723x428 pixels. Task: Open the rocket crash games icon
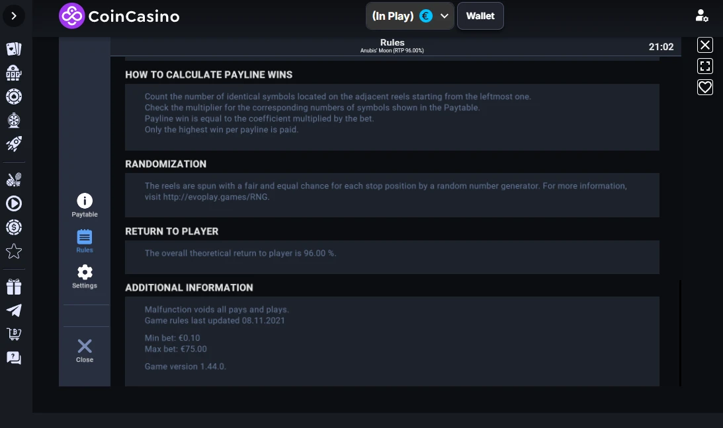point(14,144)
